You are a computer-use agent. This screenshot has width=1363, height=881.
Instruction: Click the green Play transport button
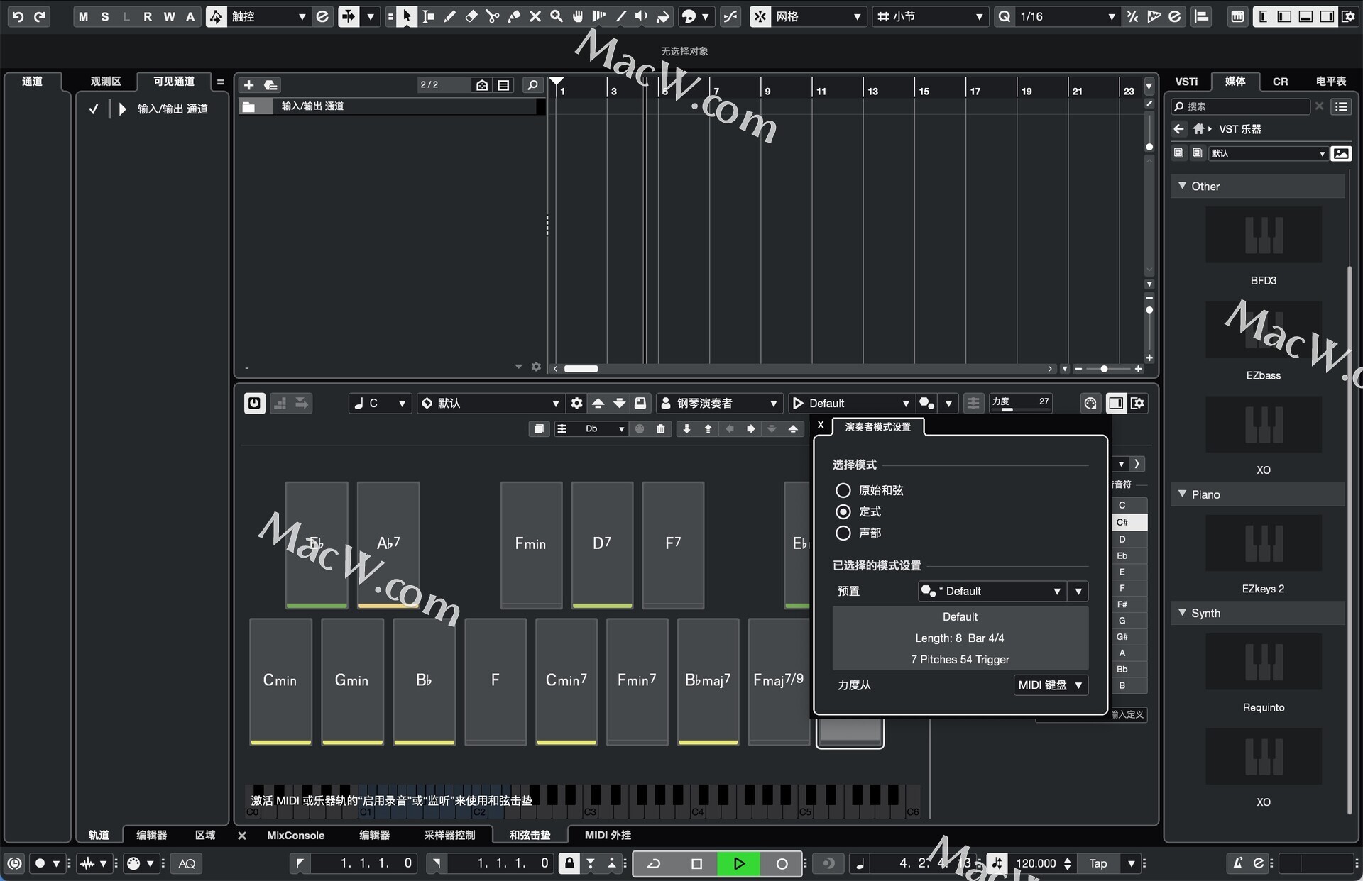click(x=738, y=863)
